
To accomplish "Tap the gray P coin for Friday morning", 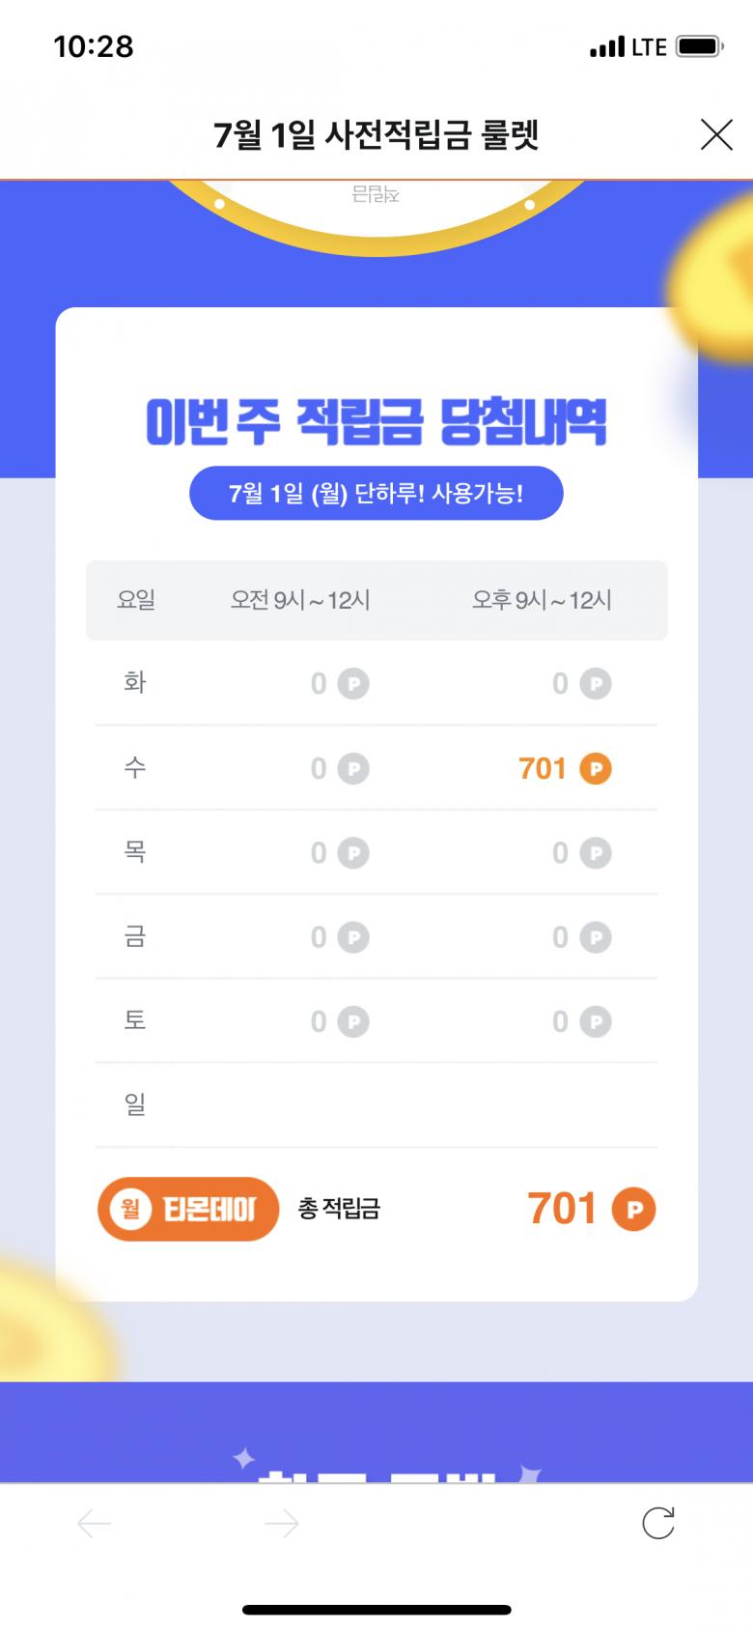I will pyautogui.click(x=353, y=937).
